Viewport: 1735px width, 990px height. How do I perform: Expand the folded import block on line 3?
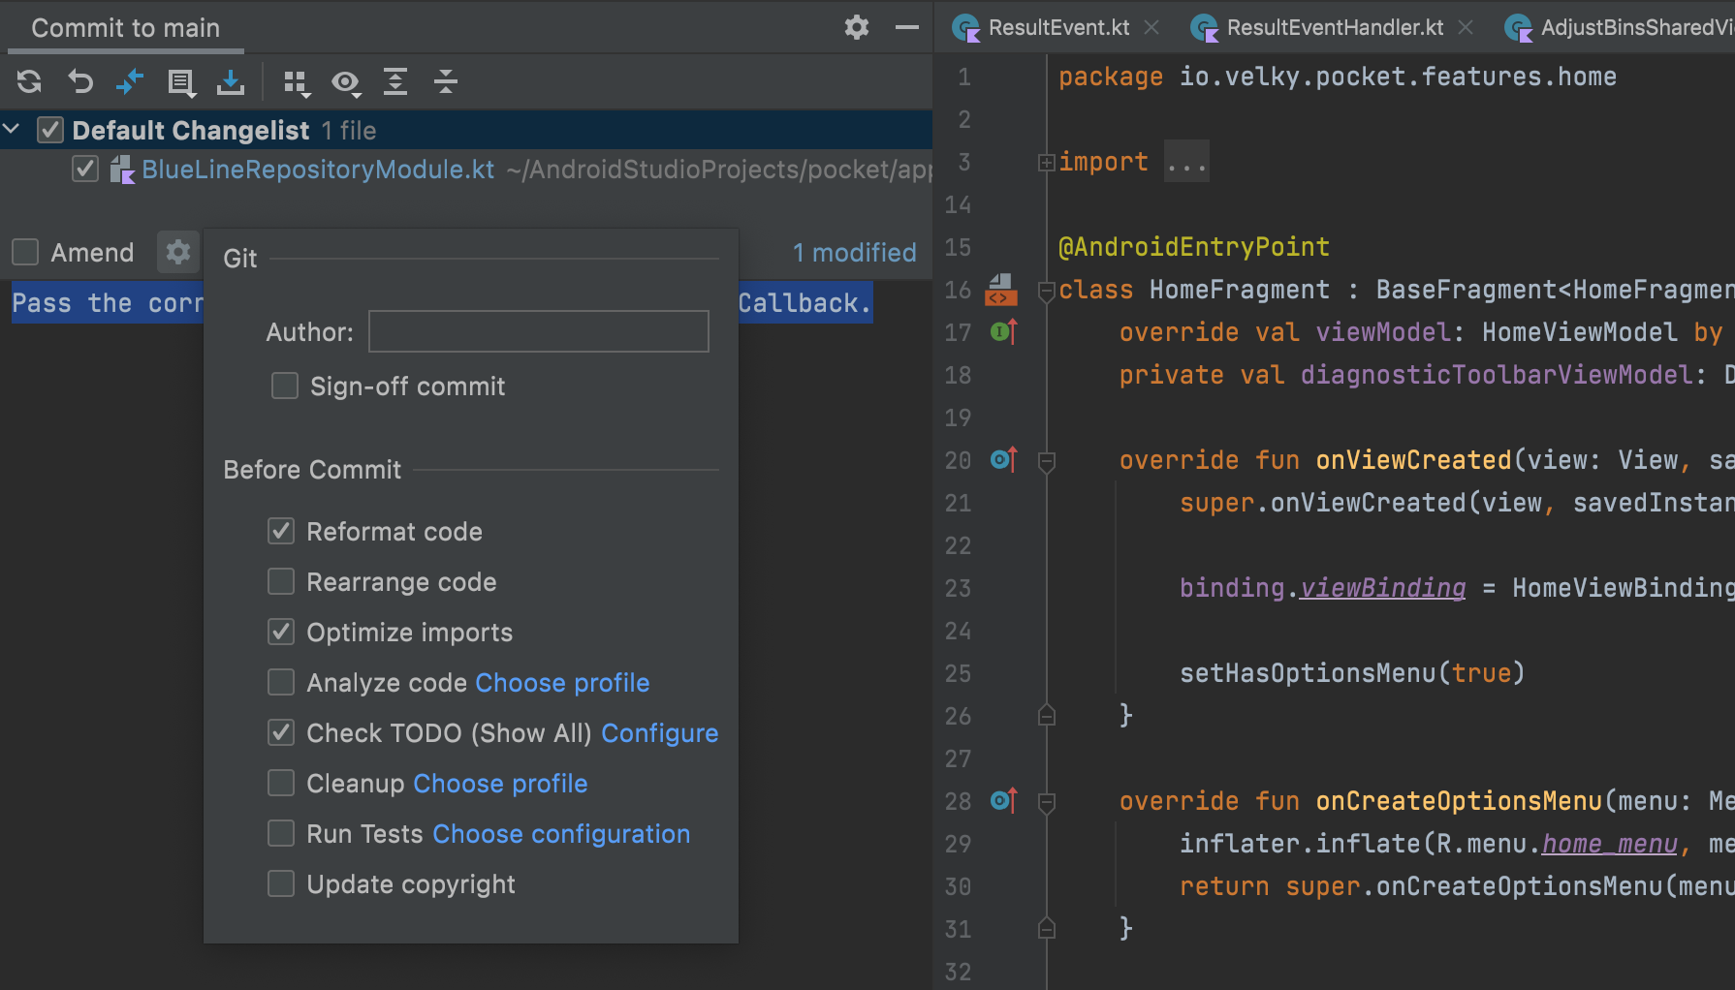[1047, 163]
